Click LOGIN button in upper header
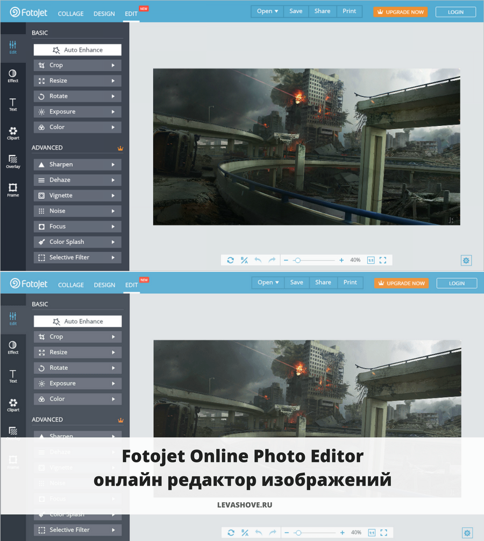Screen dimensions: 484x541 pos(455,12)
